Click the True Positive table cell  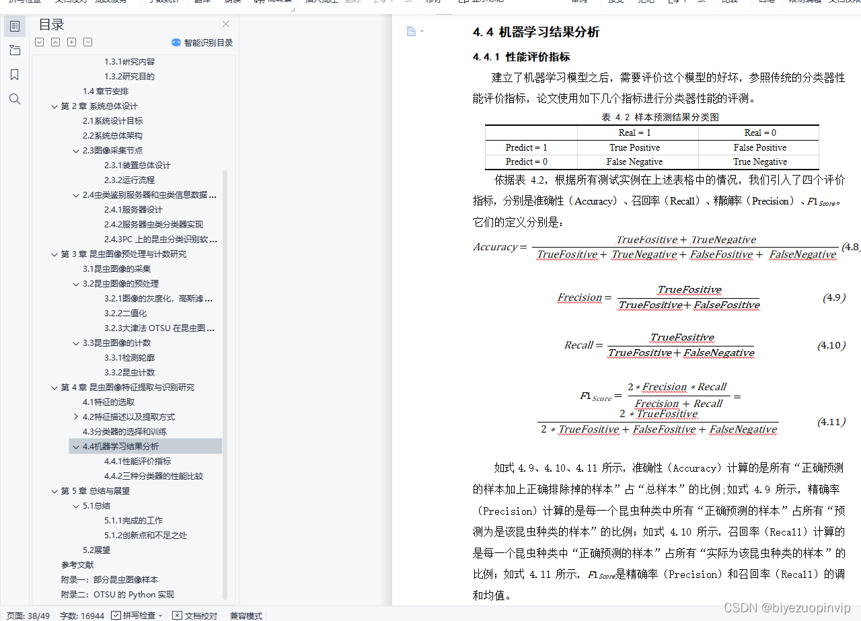tap(635, 147)
